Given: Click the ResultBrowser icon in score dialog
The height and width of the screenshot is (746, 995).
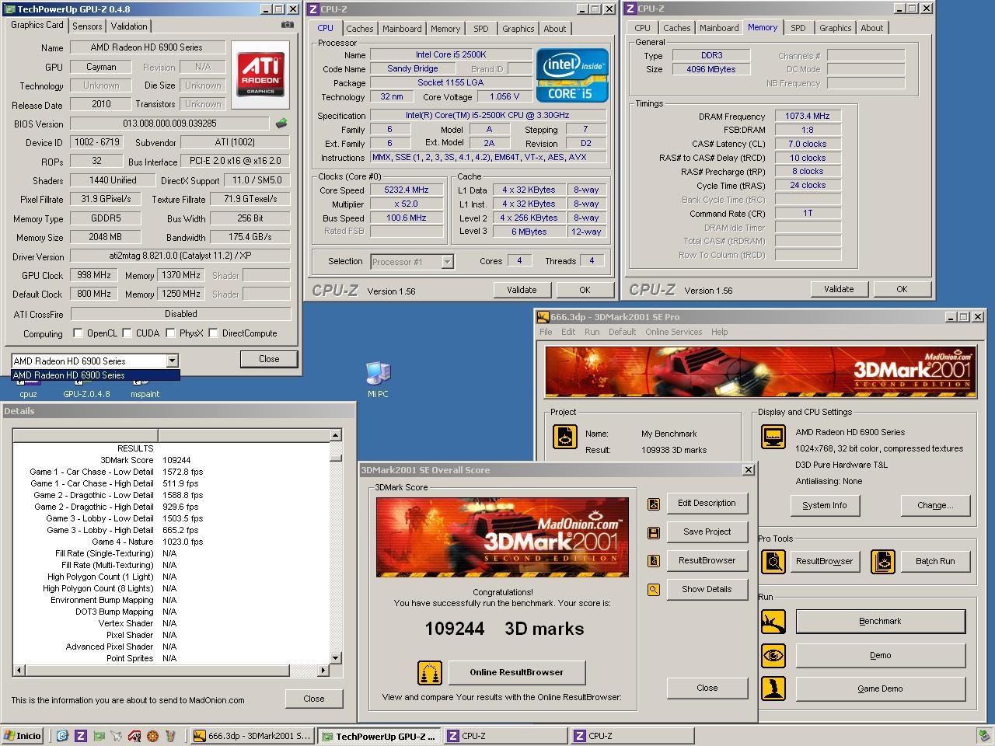Looking at the screenshot, I should click(654, 561).
